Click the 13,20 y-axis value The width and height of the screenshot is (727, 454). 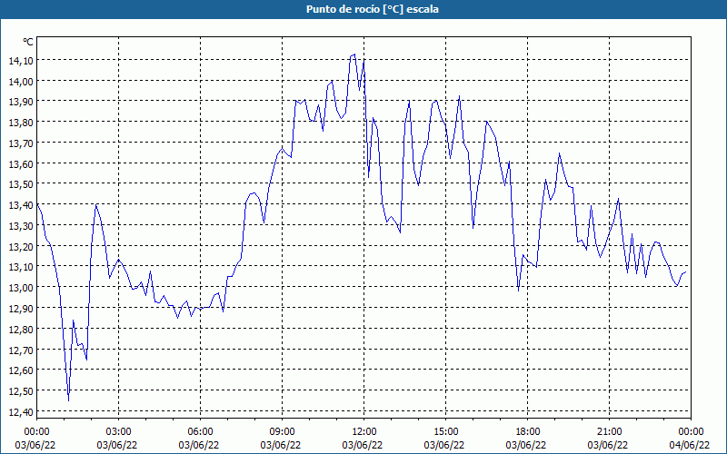[x=21, y=246]
